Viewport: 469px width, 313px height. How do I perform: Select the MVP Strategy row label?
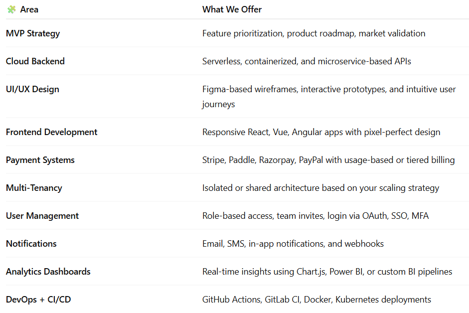33,33
